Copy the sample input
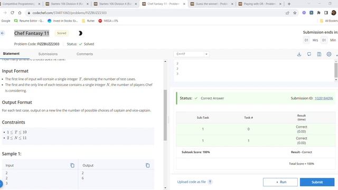338x190 pixels. click(72, 165)
